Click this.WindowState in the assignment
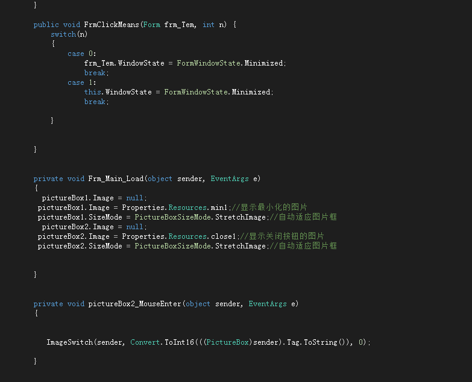This screenshot has height=382, width=472. pos(118,92)
